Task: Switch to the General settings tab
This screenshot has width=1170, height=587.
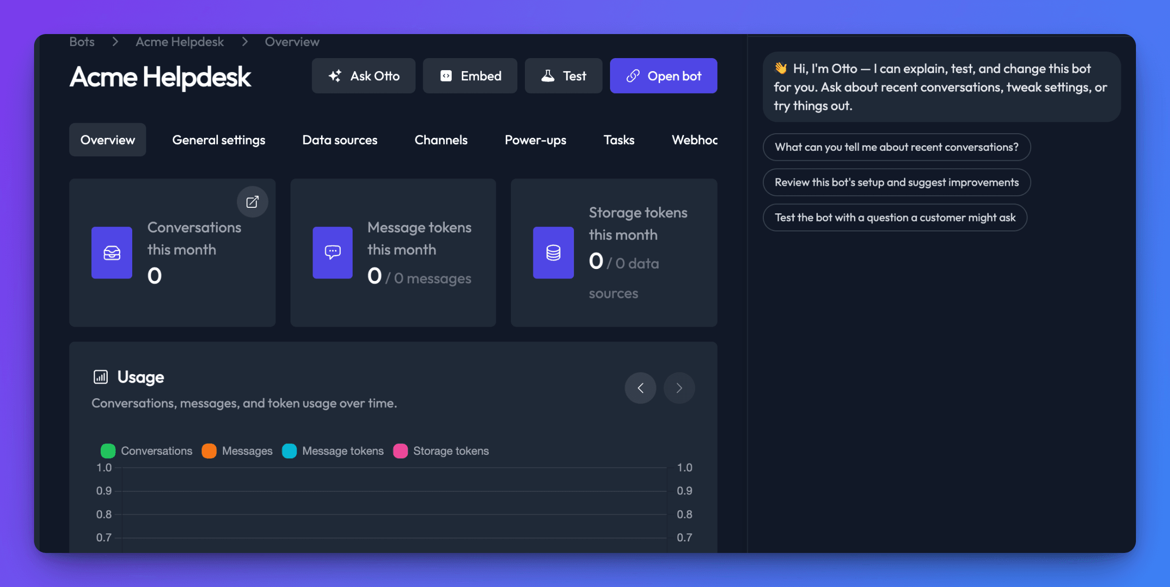Action: [x=219, y=140]
